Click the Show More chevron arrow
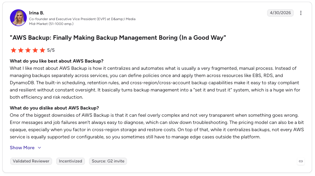The width and height of the screenshot is (315, 176). coord(39,148)
